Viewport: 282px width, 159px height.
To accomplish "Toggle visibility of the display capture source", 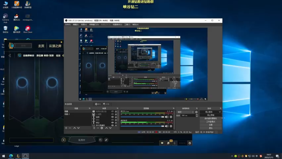I will [x=112, y=125].
